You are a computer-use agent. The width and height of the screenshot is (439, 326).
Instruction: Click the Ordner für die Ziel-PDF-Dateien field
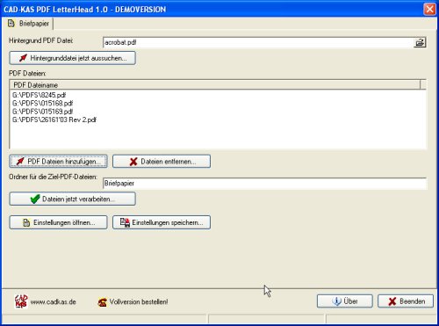[x=264, y=184]
